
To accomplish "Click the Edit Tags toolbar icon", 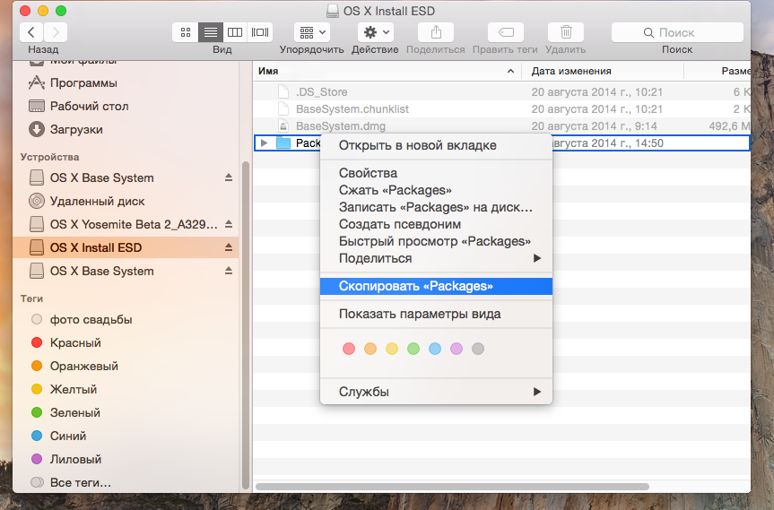I will [x=505, y=32].
